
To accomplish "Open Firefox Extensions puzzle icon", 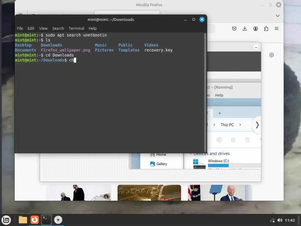I will (x=266, y=29).
